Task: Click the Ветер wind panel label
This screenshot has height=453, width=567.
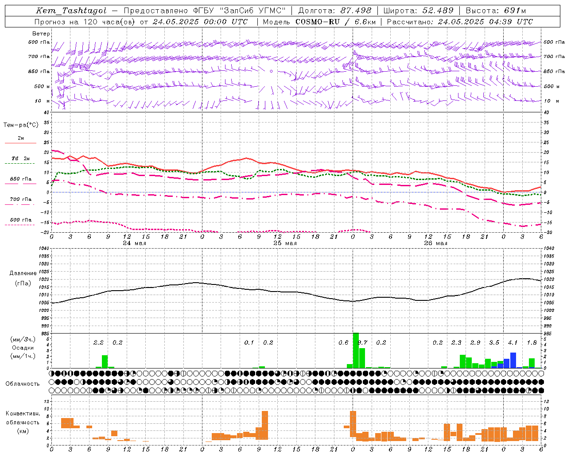Action: coord(41,34)
